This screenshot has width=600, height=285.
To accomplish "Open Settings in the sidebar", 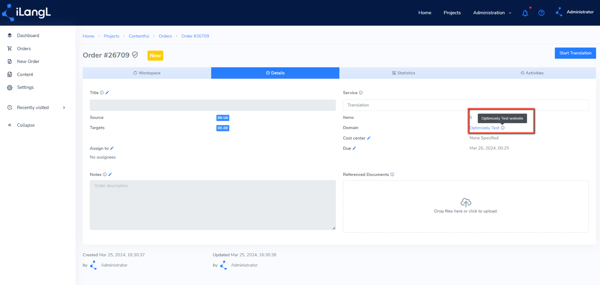I will pyautogui.click(x=25, y=87).
